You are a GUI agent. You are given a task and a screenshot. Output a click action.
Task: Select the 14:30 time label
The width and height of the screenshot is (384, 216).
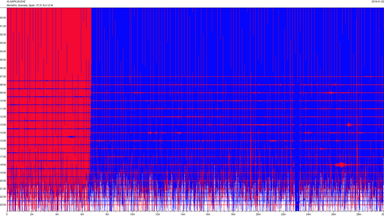pyautogui.click(x=3, y=133)
